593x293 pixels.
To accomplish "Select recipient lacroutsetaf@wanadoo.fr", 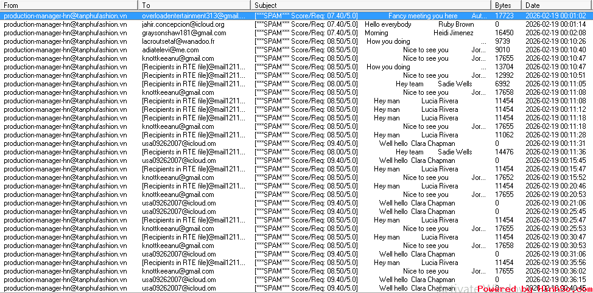I will 178,41.
